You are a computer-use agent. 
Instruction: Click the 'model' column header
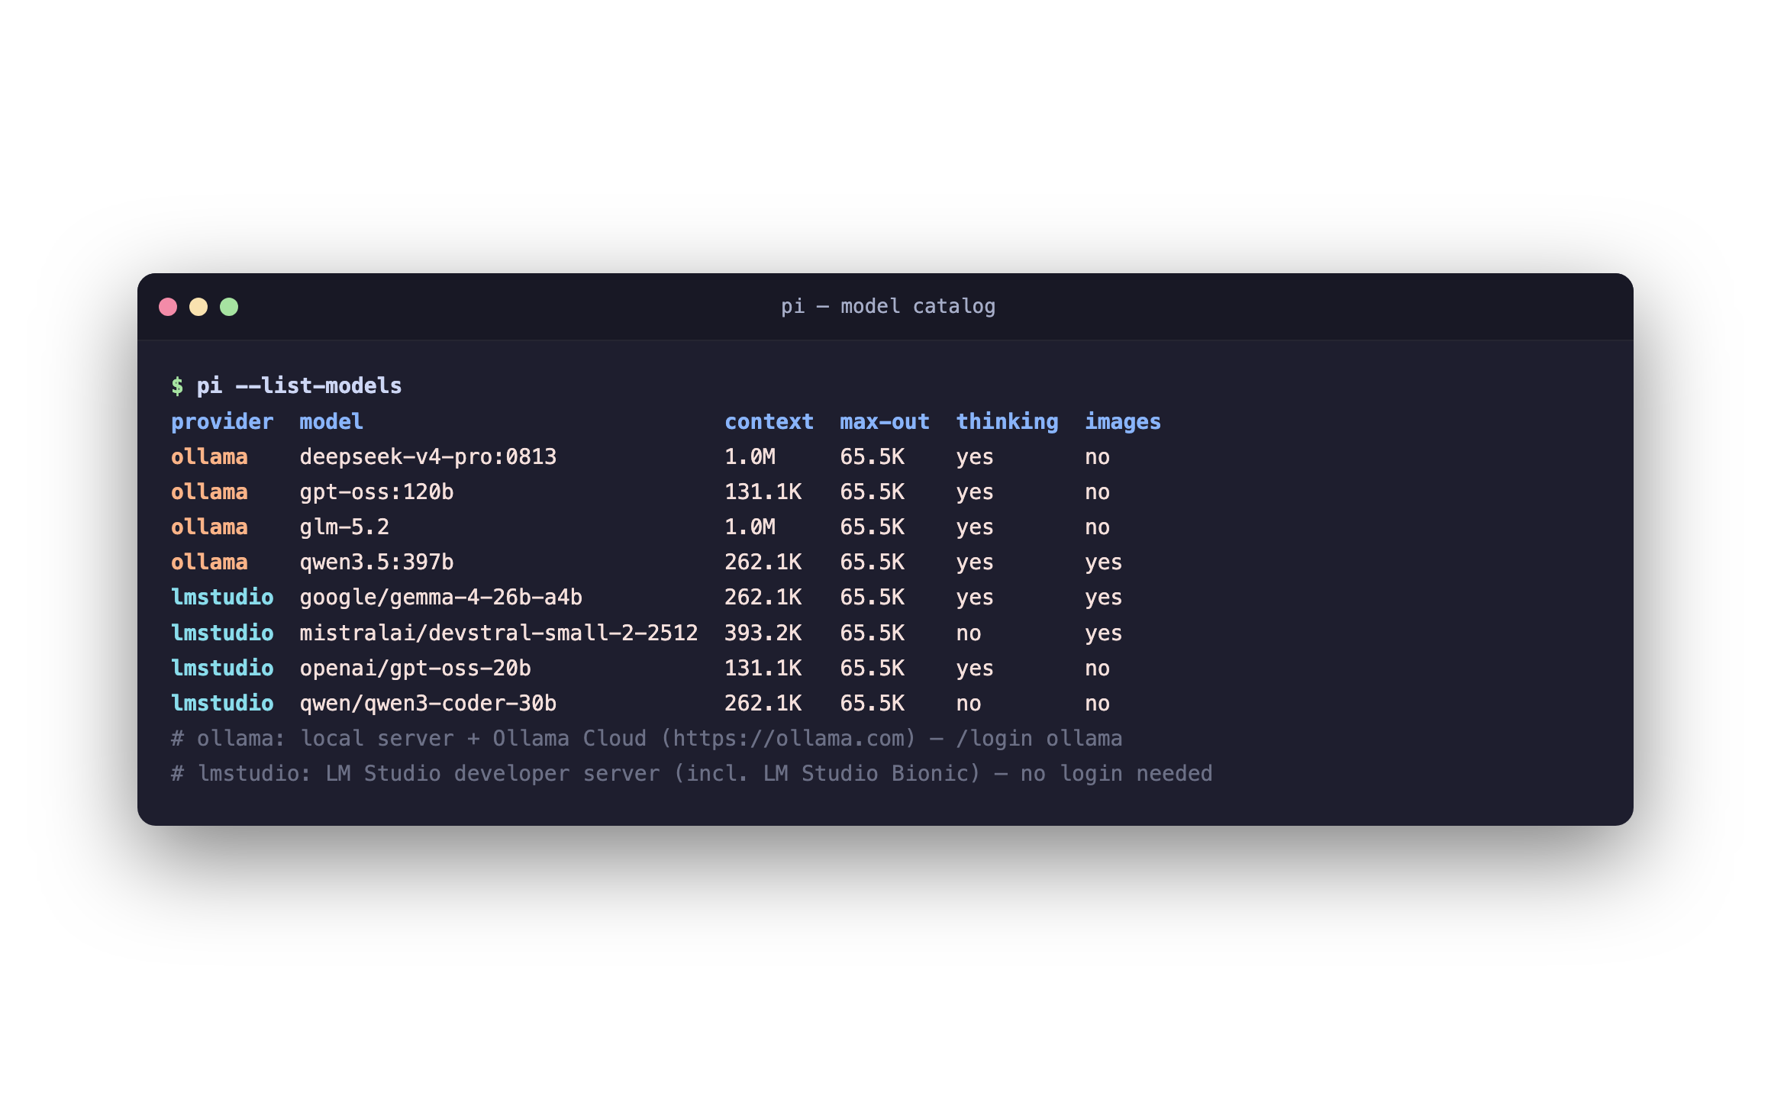click(x=331, y=422)
